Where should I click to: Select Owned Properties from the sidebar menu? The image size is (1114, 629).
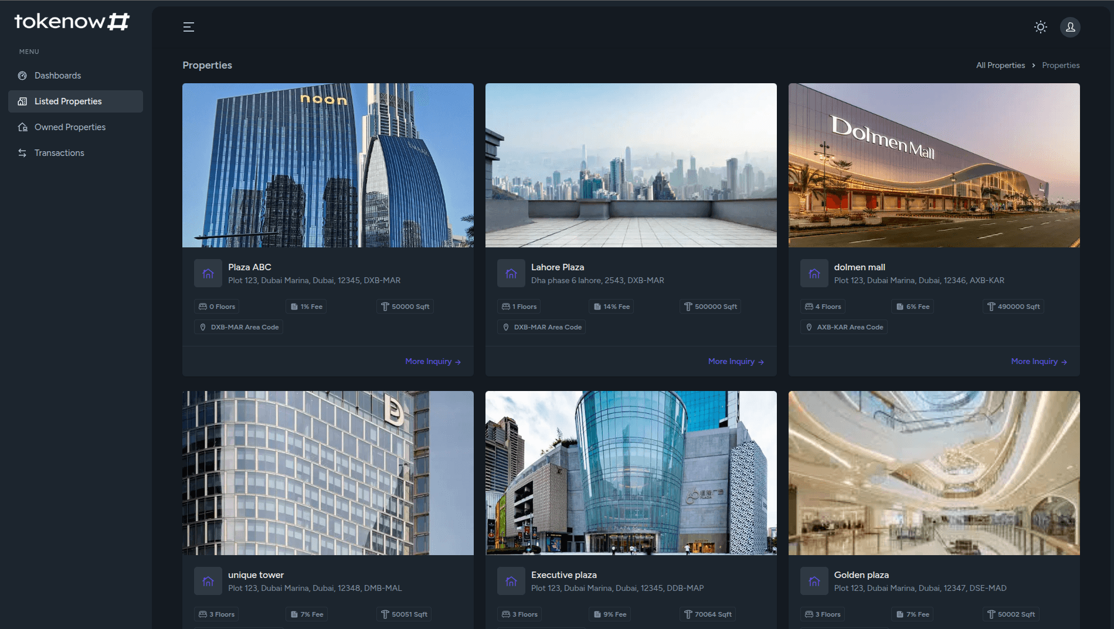click(69, 127)
